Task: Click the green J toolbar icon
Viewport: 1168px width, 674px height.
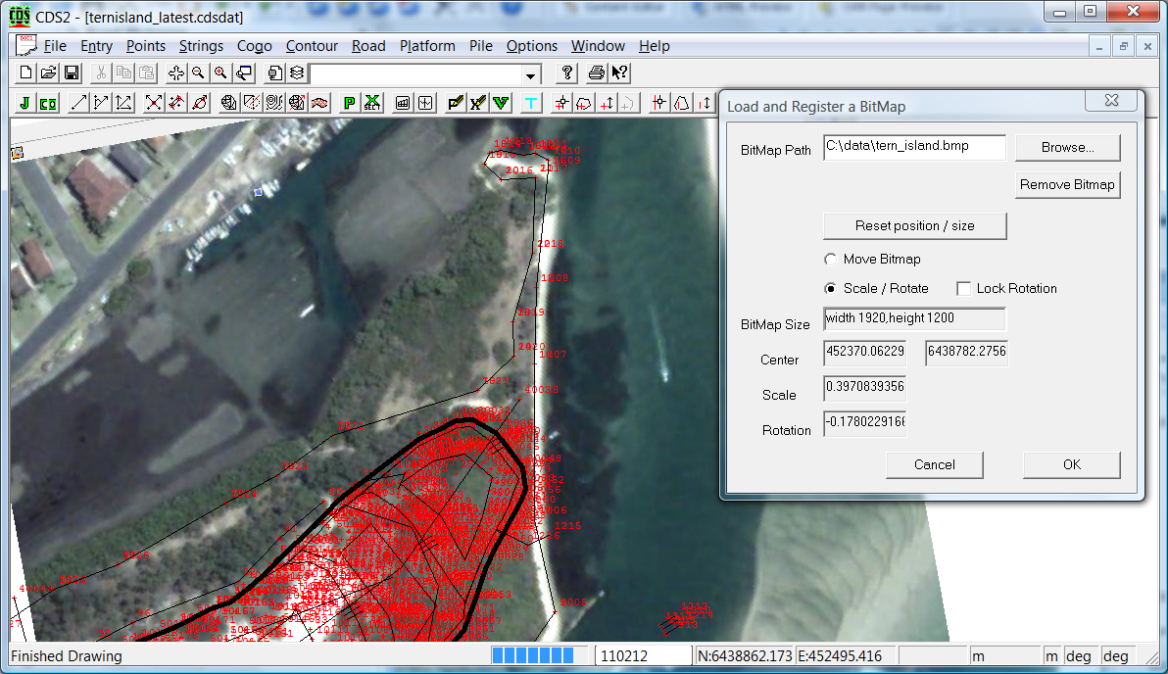Action: point(25,103)
